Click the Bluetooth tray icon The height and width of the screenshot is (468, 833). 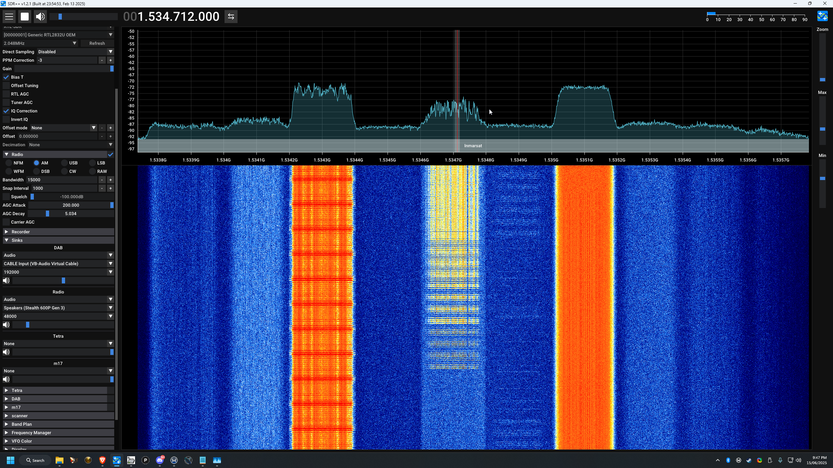coord(728,460)
